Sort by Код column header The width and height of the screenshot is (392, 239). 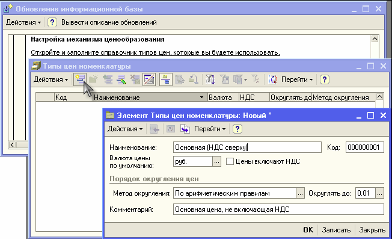click(74, 98)
